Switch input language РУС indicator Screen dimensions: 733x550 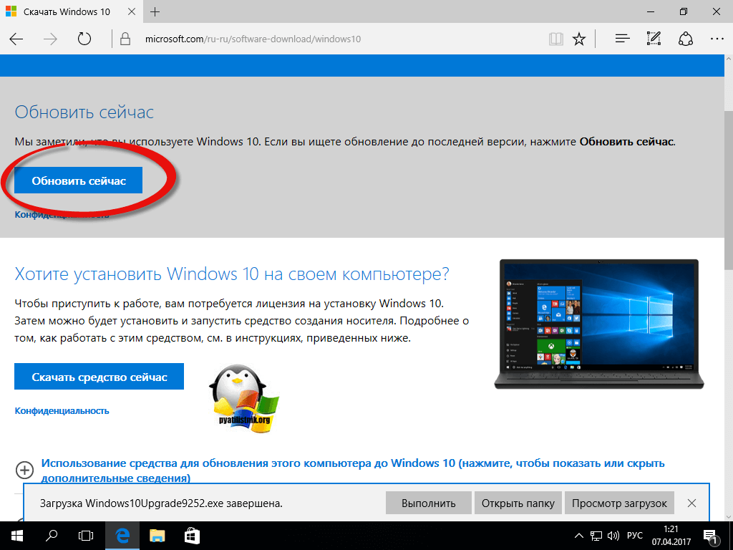635,536
